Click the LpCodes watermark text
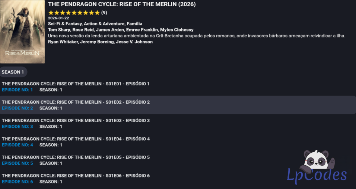Viewport: 356px width, 189px height. point(317,175)
